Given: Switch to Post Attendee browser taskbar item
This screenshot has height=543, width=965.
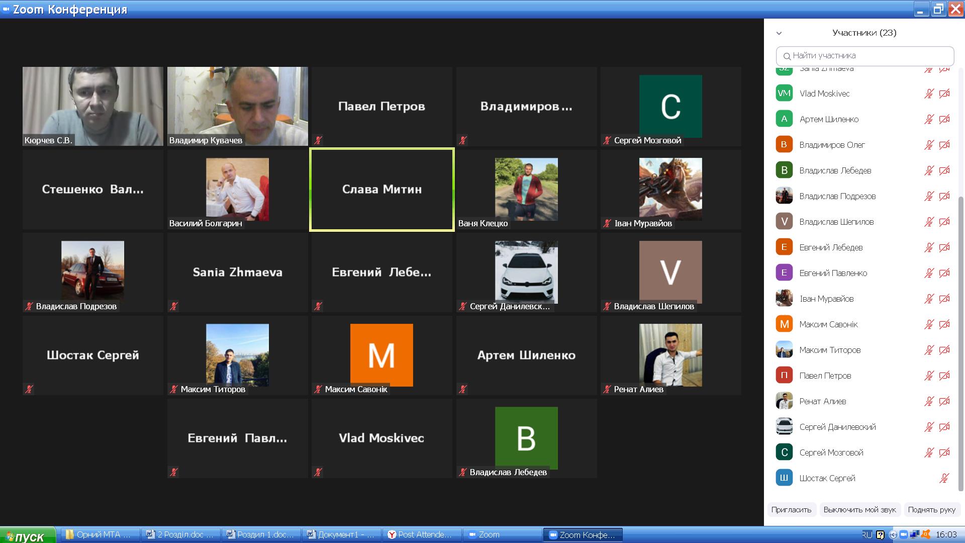Looking at the screenshot, I should [420, 534].
